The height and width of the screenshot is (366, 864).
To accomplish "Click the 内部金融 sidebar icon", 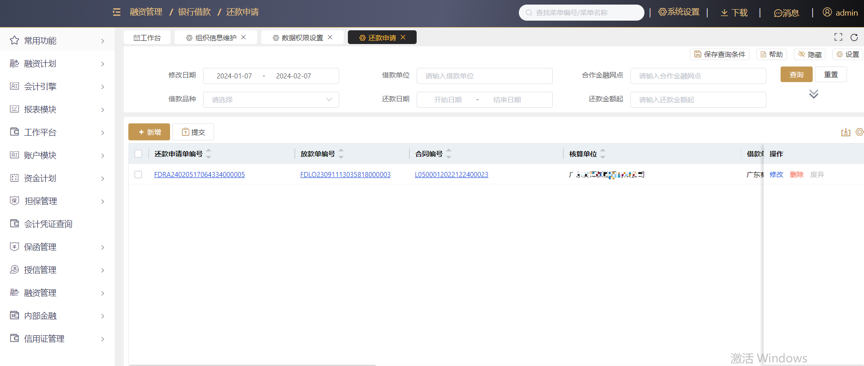I will pos(14,316).
